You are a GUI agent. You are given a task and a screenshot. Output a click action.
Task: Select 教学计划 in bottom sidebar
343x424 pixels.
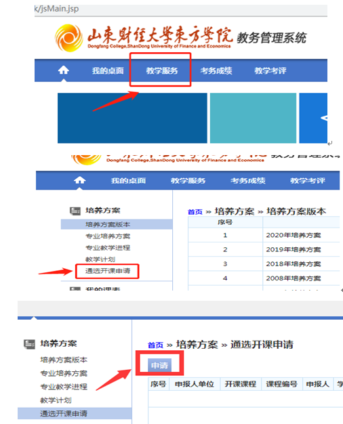tap(56, 400)
